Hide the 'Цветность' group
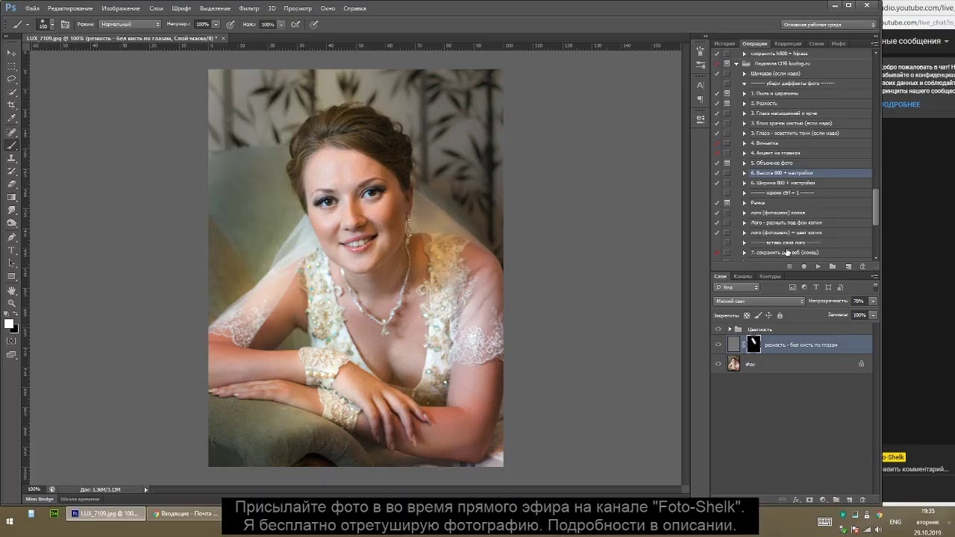Image resolution: width=955 pixels, height=537 pixels. (718, 329)
